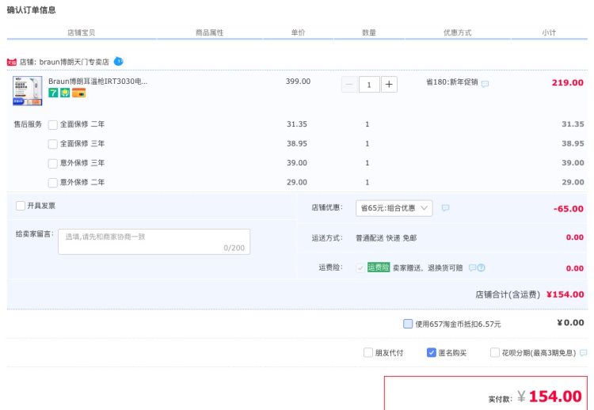Click comment icon next to 店铺优惠 dropdown
This screenshot has width=594, height=410.
445,207
